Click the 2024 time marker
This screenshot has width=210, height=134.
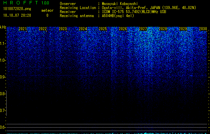click(x=83, y=29)
